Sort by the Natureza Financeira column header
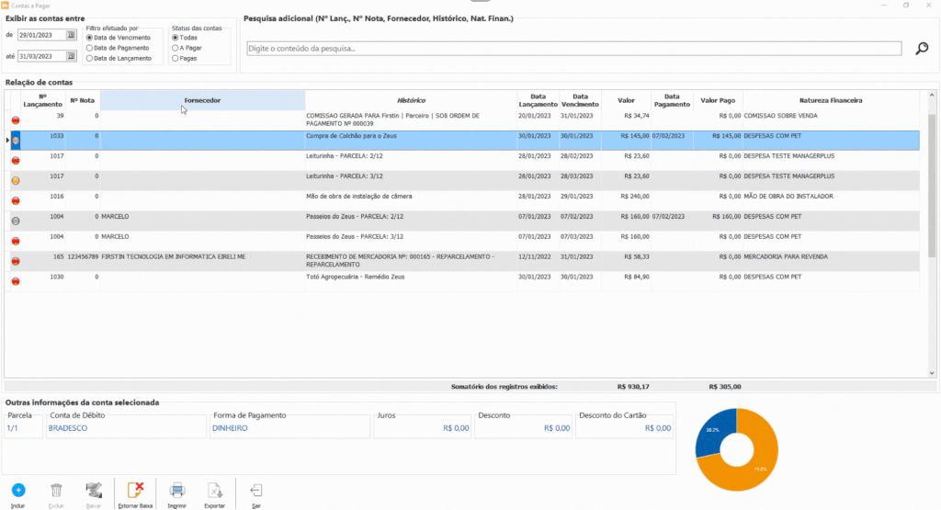This screenshot has height=510, width=941. pos(831,100)
